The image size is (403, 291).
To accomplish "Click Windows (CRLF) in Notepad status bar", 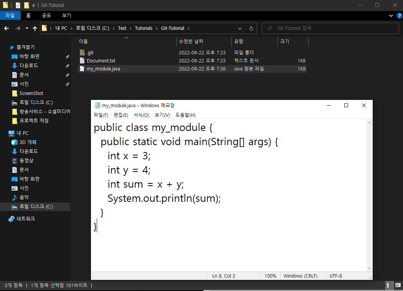I will 301,276.
